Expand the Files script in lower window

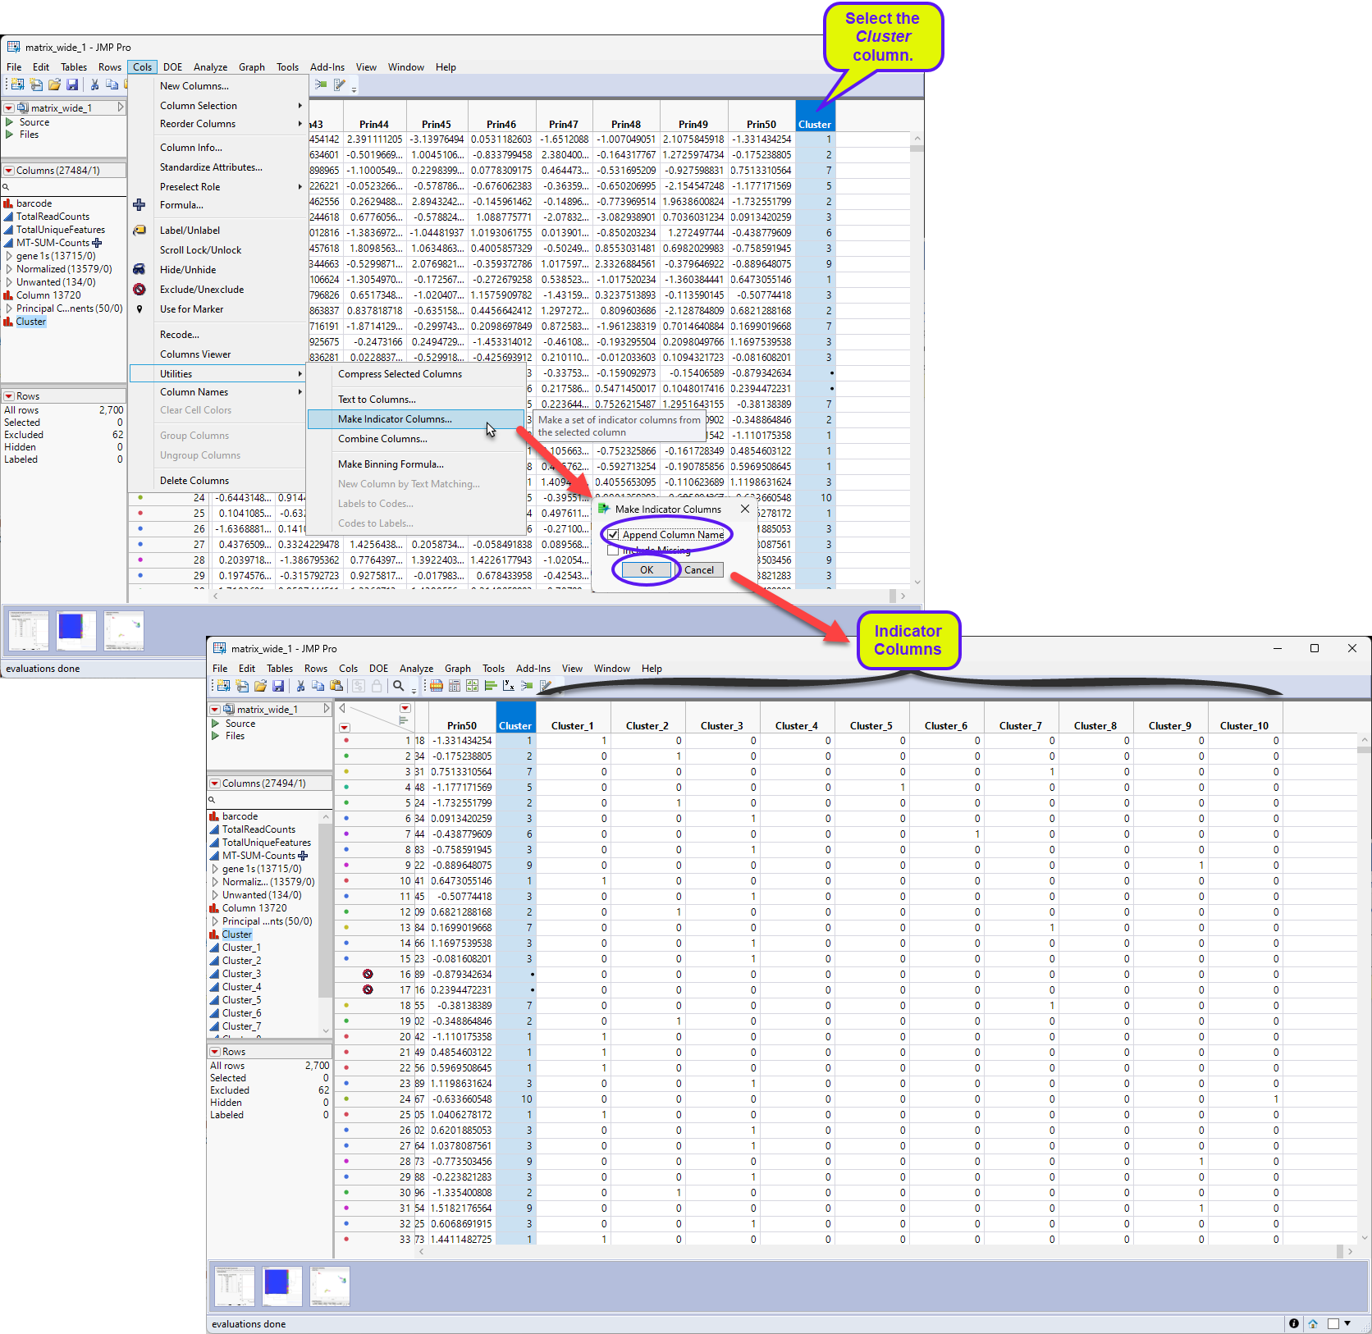[x=215, y=736]
